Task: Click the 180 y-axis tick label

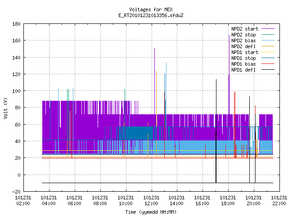Action: tap(16, 24)
